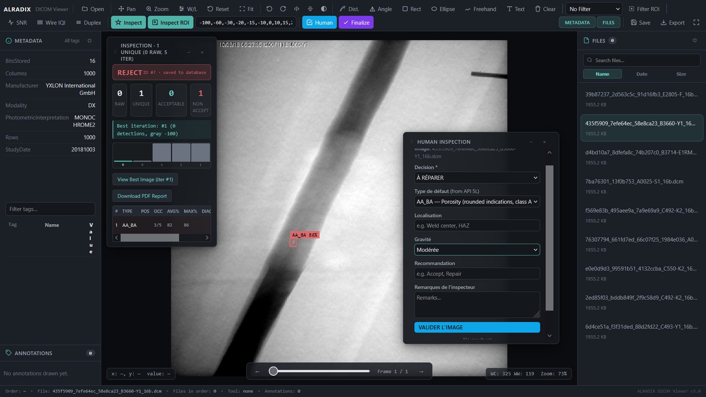Focus the Filter tags input
The width and height of the screenshot is (706, 397).
point(50,209)
